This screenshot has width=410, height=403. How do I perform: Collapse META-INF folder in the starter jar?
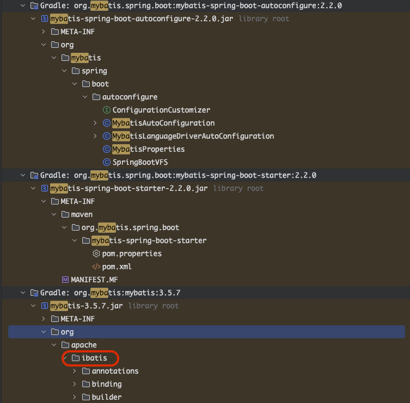[x=44, y=201]
